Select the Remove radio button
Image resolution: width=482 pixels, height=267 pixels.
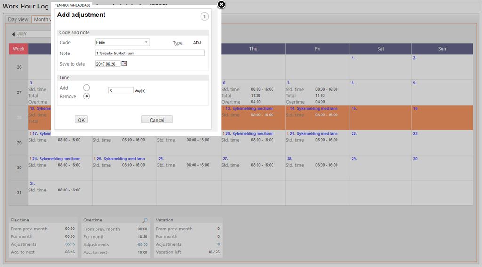pos(87,96)
